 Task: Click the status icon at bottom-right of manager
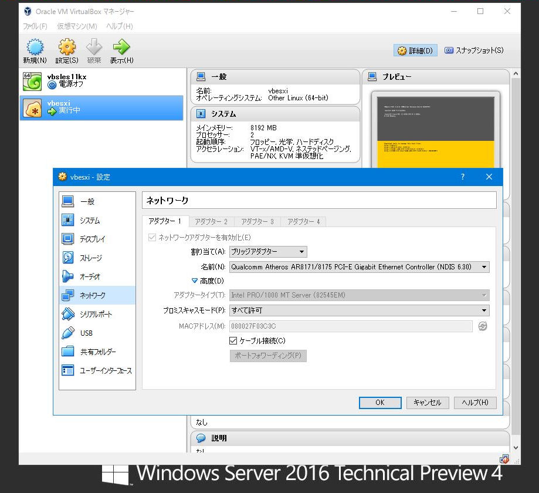[x=504, y=459]
